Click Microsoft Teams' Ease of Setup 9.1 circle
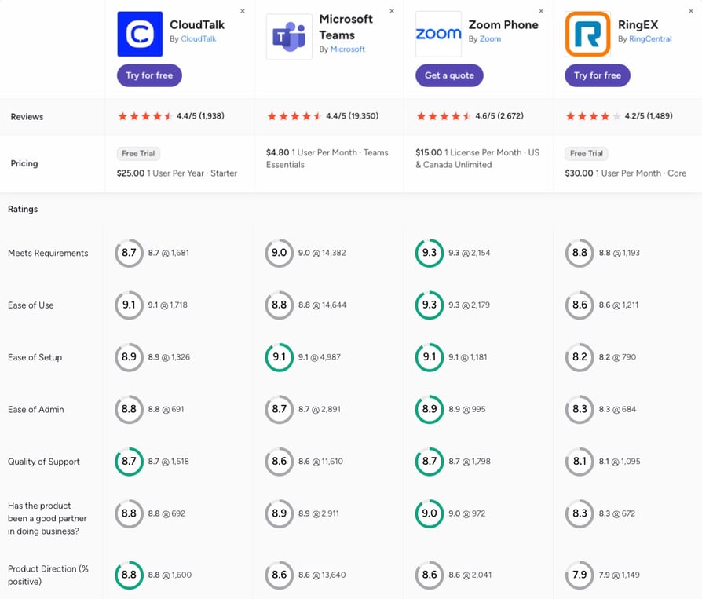702x599 pixels. [280, 357]
